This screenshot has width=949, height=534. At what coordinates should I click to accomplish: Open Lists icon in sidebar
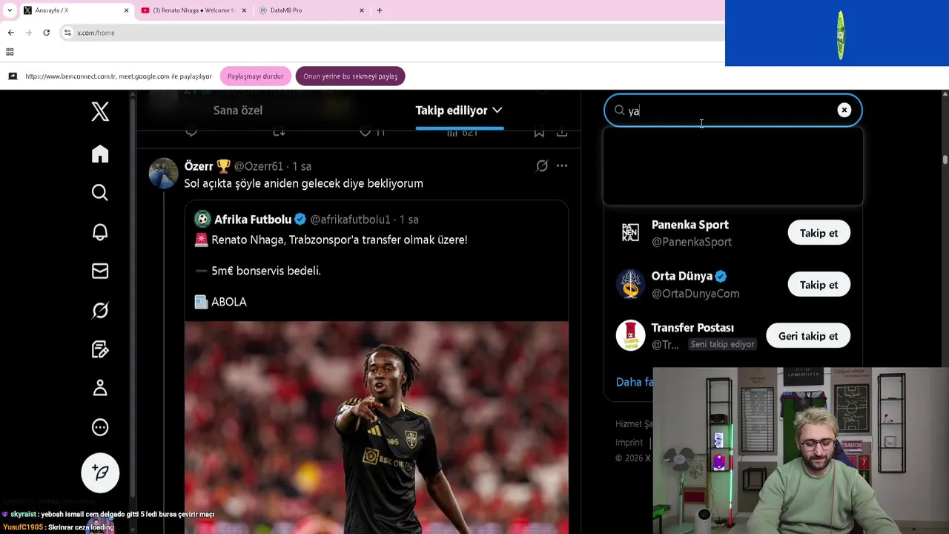(100, 349)
